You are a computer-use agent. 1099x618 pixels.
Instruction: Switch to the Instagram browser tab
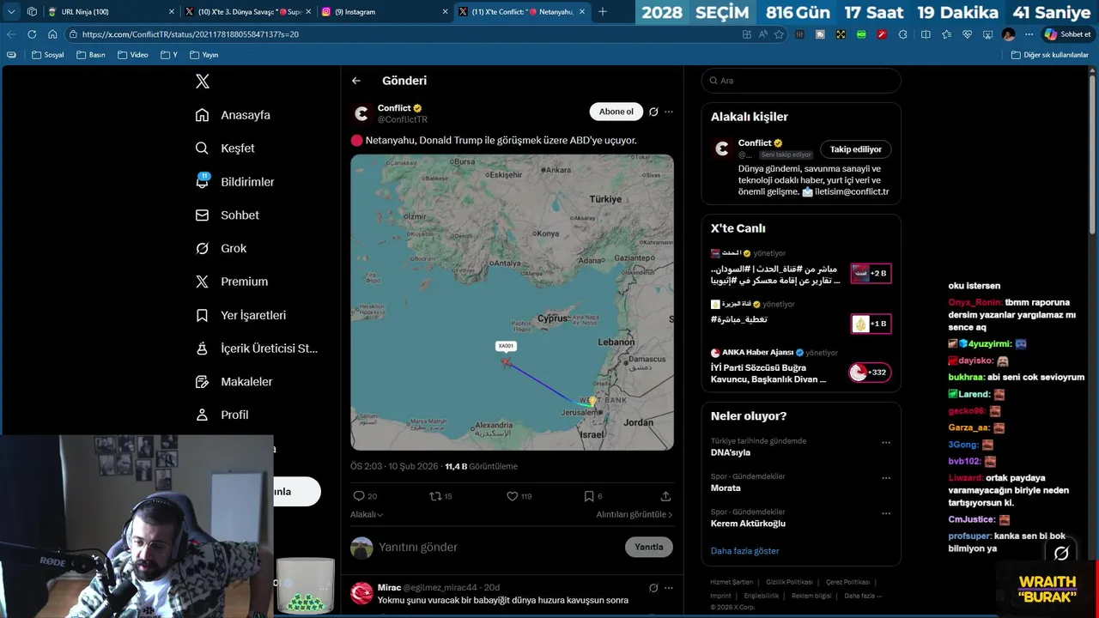coord(385,12)
